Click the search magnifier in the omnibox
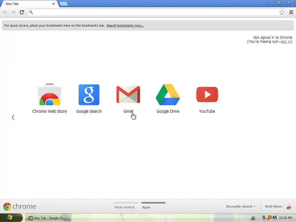The width and height of the screenshot is (296, 222). 31,12
